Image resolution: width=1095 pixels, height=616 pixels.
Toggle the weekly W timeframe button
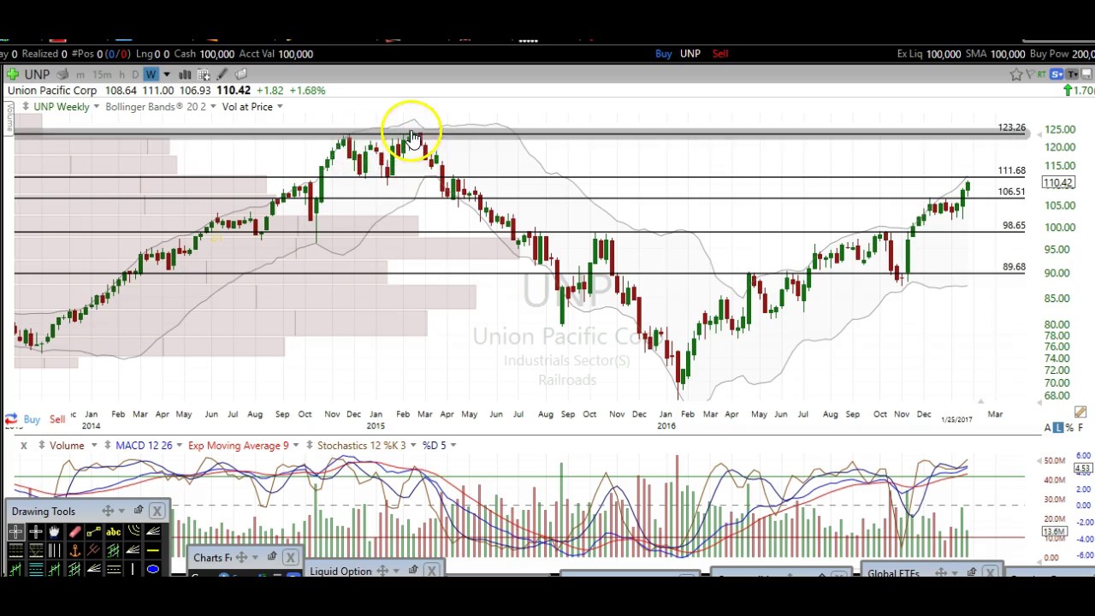pos(151,74)
